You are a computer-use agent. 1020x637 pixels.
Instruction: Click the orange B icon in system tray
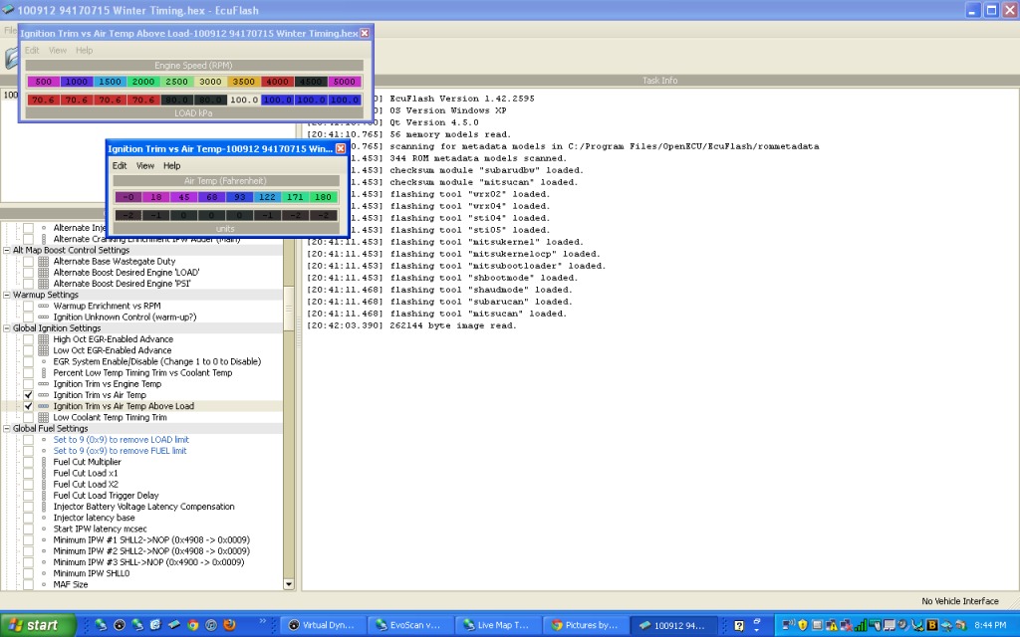931,625
